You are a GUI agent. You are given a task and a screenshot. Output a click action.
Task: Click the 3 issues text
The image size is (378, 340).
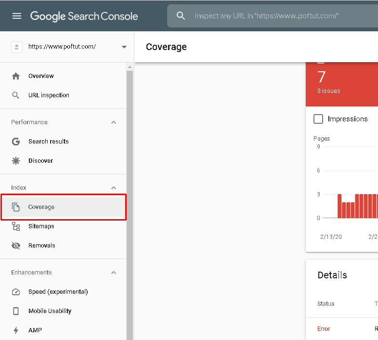pyautogui.click(x=328, y=91)
